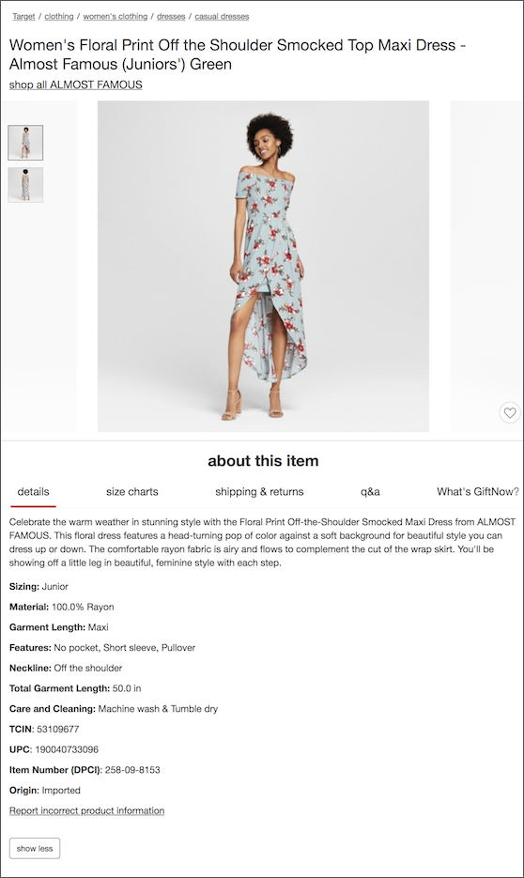Click the about this item heading
Screen dimensions: 524x878
[x=263, y=461]
